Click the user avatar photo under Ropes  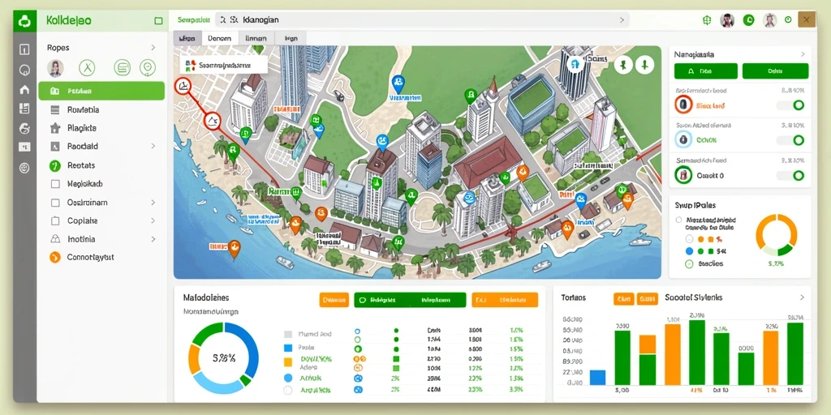(x=56, y=68)
